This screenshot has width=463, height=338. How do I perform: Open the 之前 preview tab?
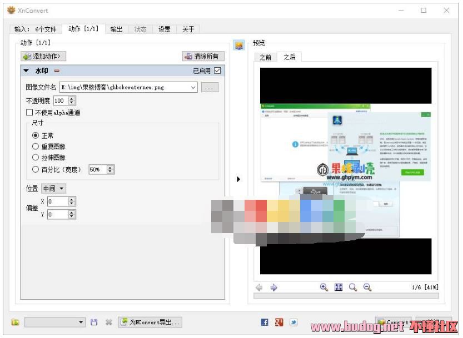pyautogui.click(x=265, y=57)
